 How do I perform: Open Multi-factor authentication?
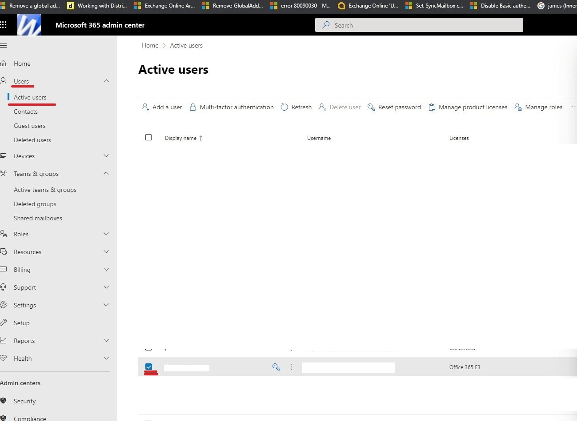232,107
